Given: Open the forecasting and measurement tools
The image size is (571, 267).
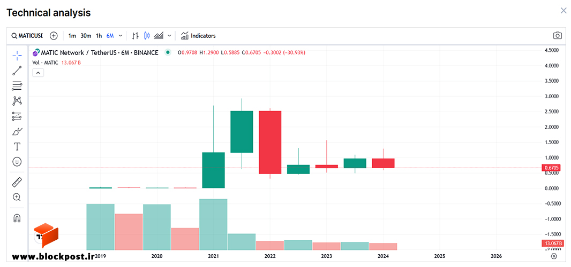Looking at the screenshot, I should pos(17,116).
